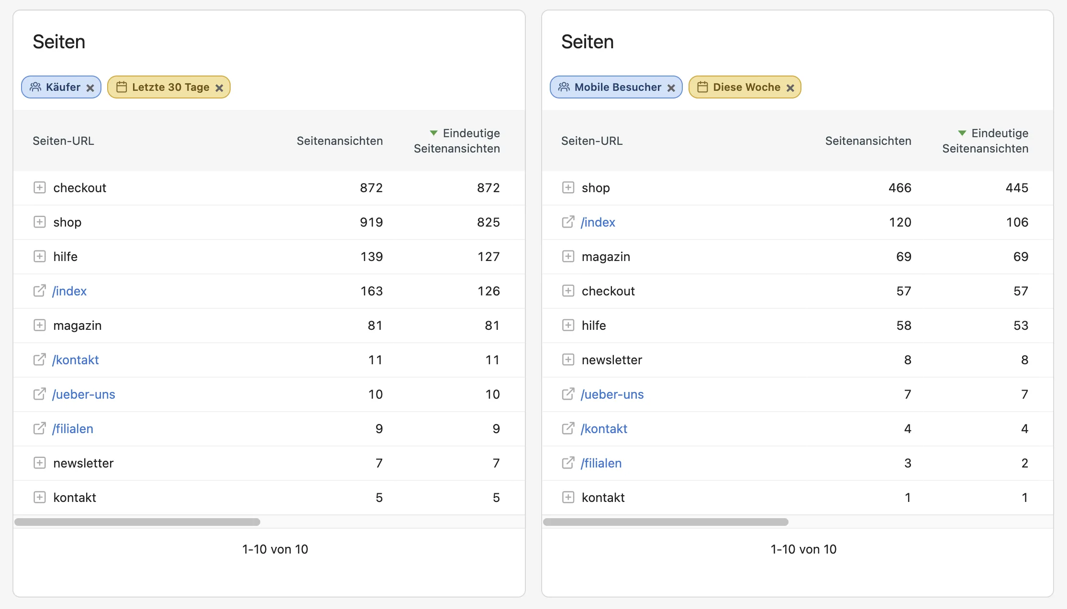Viewport: 1067px width, 609px height.
Task: Click the /ueber-uns link in right table
Action: (612, 394)
